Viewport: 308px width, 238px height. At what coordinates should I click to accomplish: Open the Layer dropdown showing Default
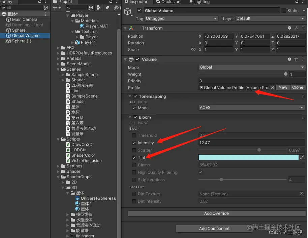[x=270, y=18]
